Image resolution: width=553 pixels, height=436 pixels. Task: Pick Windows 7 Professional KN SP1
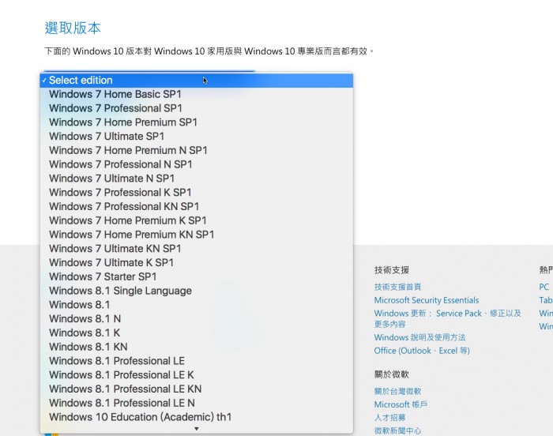point(197,206)
